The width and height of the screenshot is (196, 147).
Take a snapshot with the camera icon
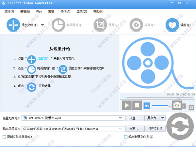177,106
